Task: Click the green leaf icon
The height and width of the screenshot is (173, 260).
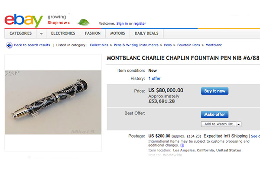Action: [83, 22]
